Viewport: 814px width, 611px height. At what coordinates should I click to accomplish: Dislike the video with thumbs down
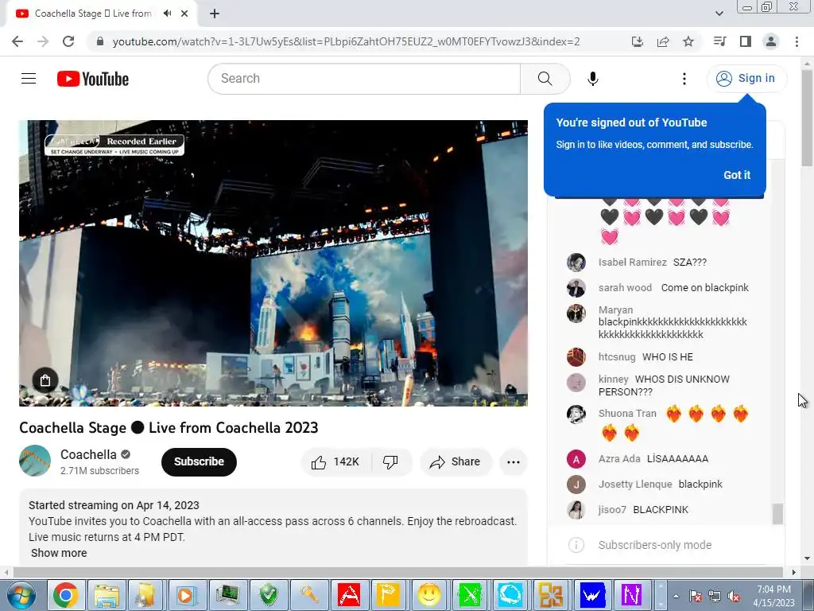pyautogui.click(x=390, y=462)
